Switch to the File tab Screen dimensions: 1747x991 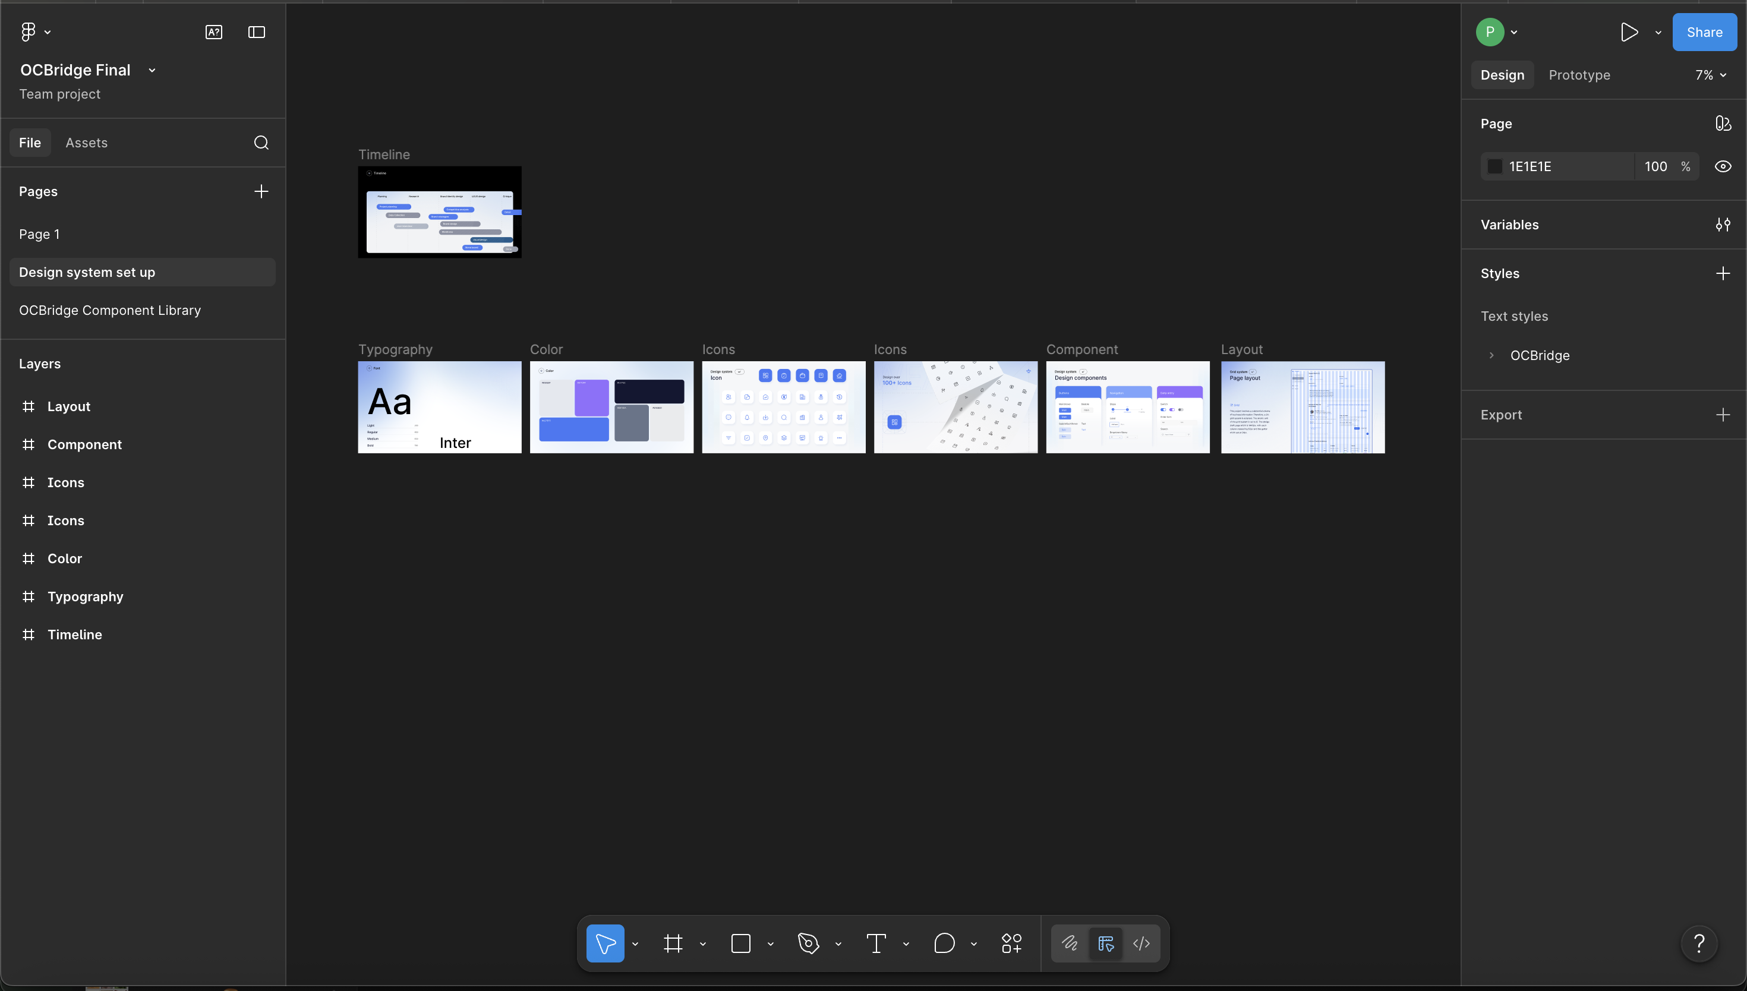point(30,142)
